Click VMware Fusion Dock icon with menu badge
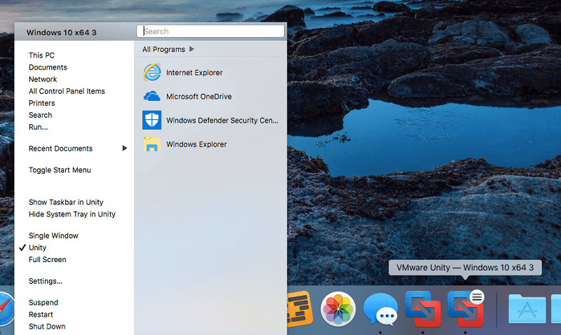Image resolution: width=561 pixels, height=335 pixels. pyautogui.click(x=466, y=308)
